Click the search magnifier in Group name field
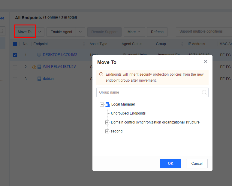 [204, 92]
